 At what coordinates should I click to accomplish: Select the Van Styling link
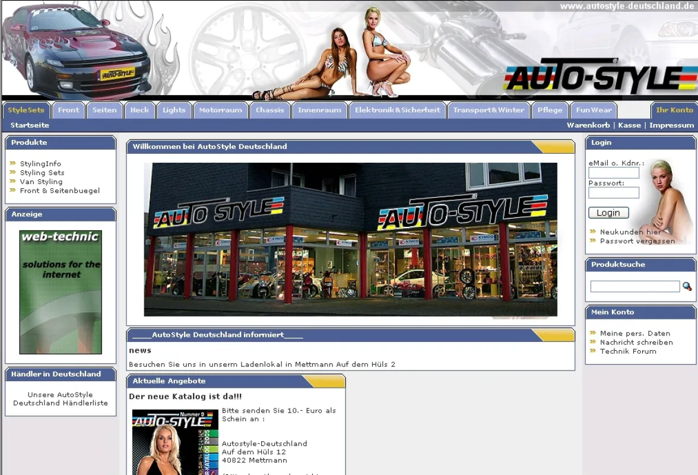coord(42,182)
